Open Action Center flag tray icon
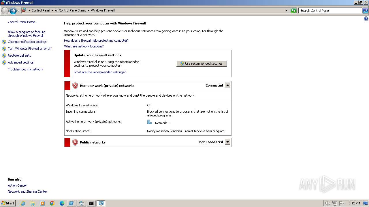The width and height of the screenshot is (369, 207). 342,203
